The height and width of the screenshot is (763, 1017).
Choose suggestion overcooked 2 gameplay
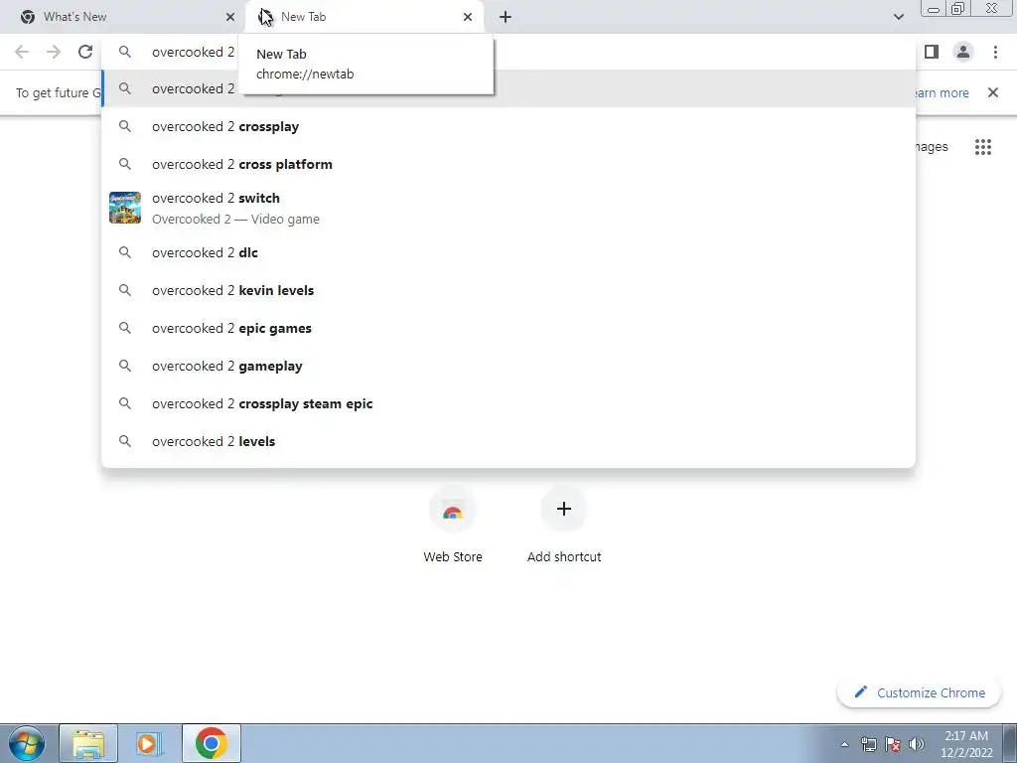coord(508,366)
